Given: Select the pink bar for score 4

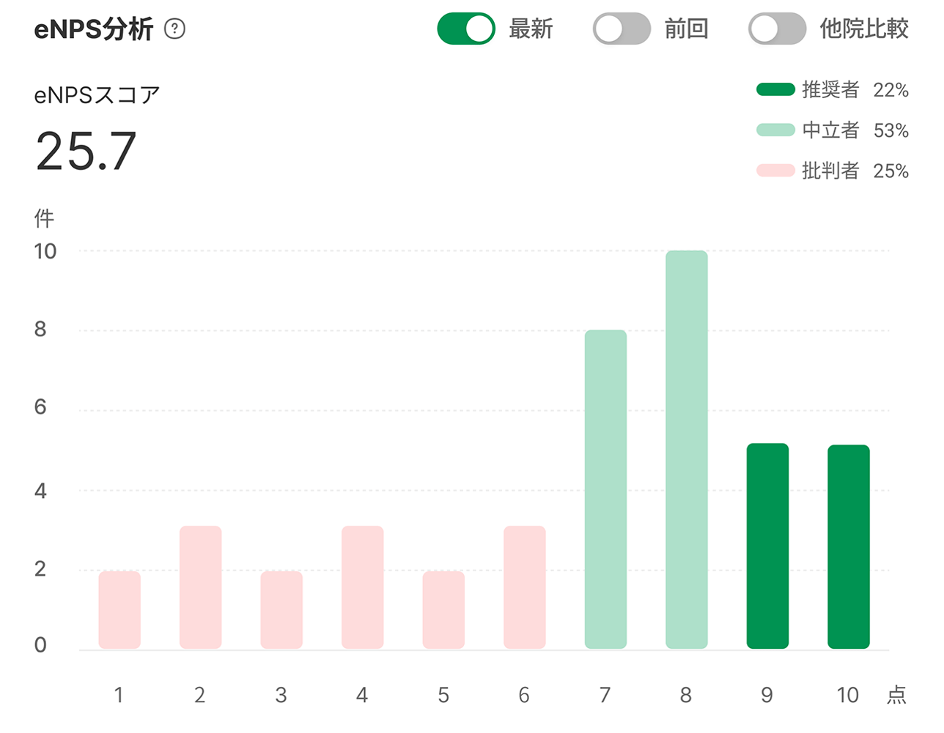Looking at the screenshot, I should click(x=362, y=587).
